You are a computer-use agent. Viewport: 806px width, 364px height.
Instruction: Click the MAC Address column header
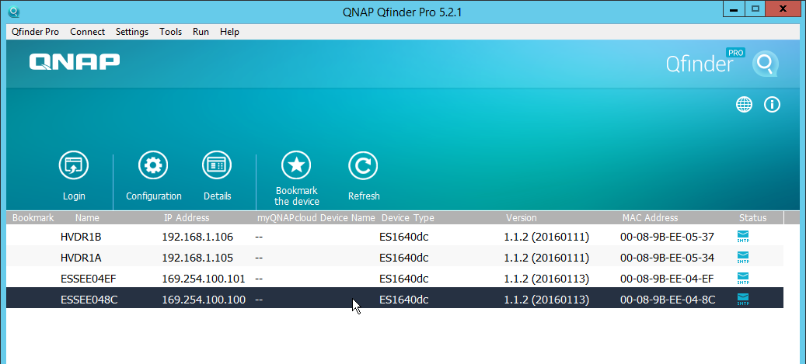tap(650, 218)
